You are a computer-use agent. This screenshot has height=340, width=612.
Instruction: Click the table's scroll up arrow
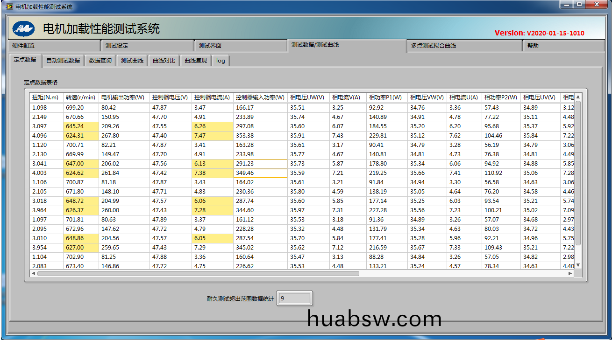pyautogui.click(x=578, y=97)
